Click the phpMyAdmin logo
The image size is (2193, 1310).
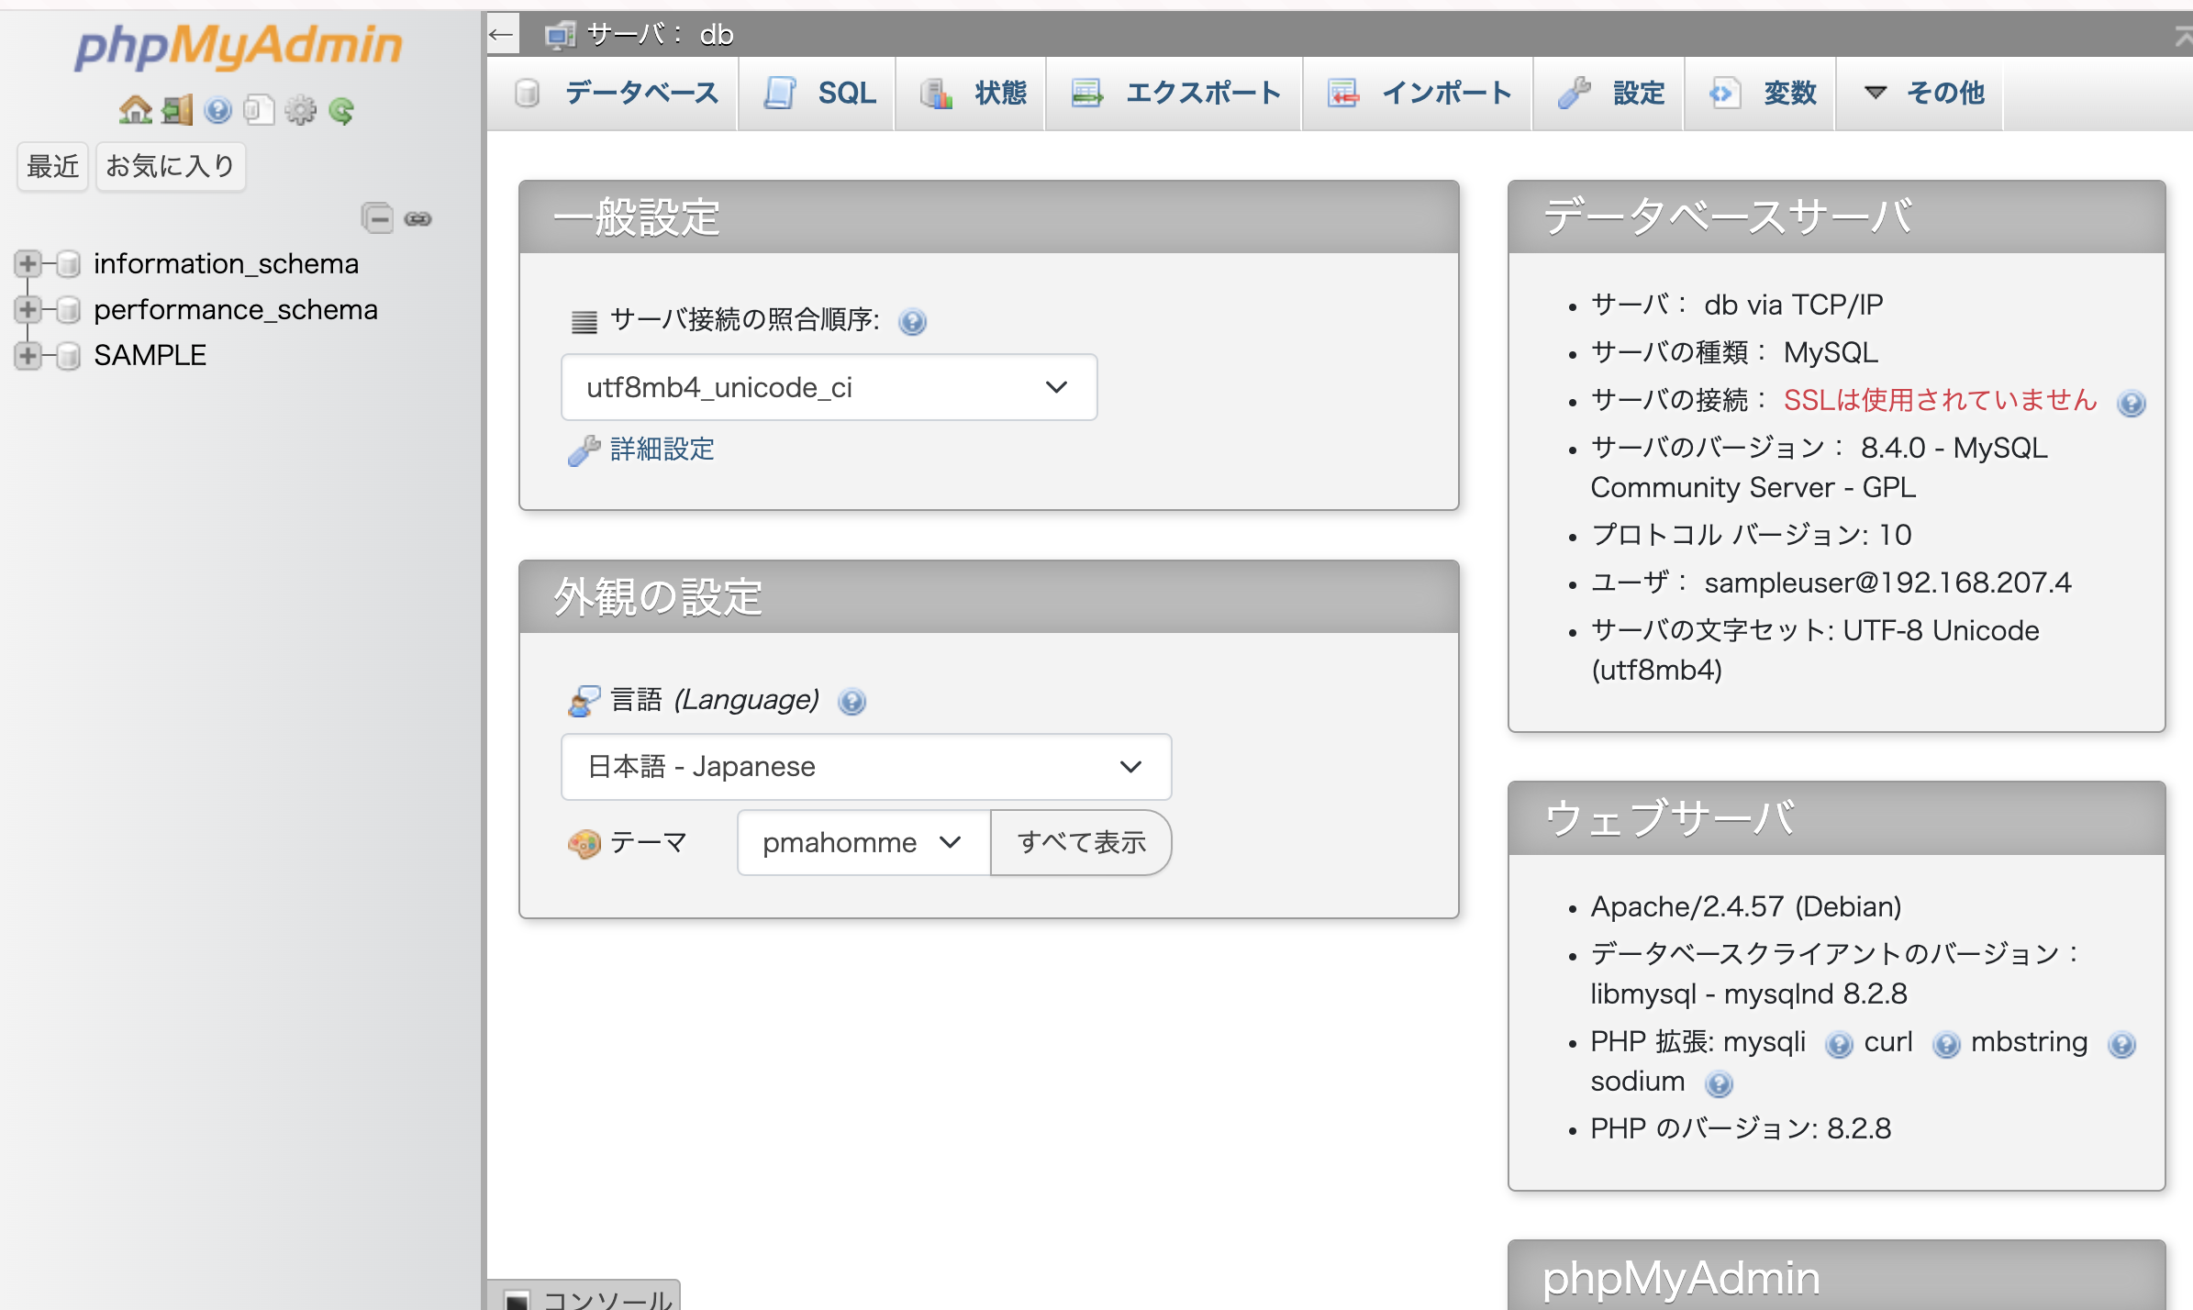pos(238,46)
